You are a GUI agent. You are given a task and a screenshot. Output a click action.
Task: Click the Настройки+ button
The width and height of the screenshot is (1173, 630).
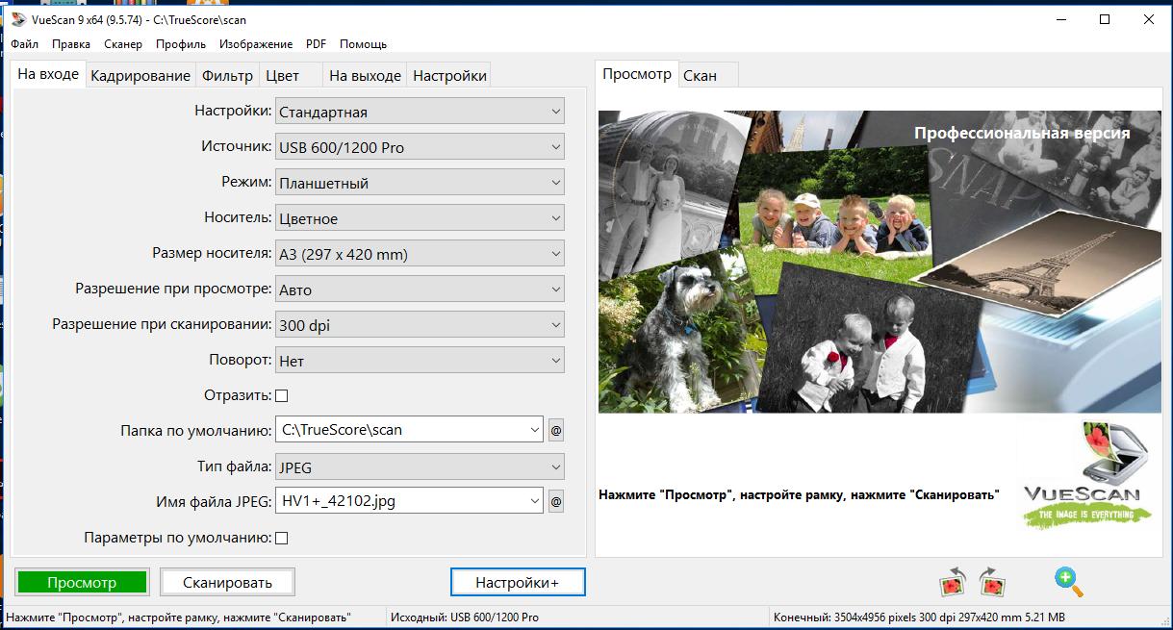coord(517,582)
